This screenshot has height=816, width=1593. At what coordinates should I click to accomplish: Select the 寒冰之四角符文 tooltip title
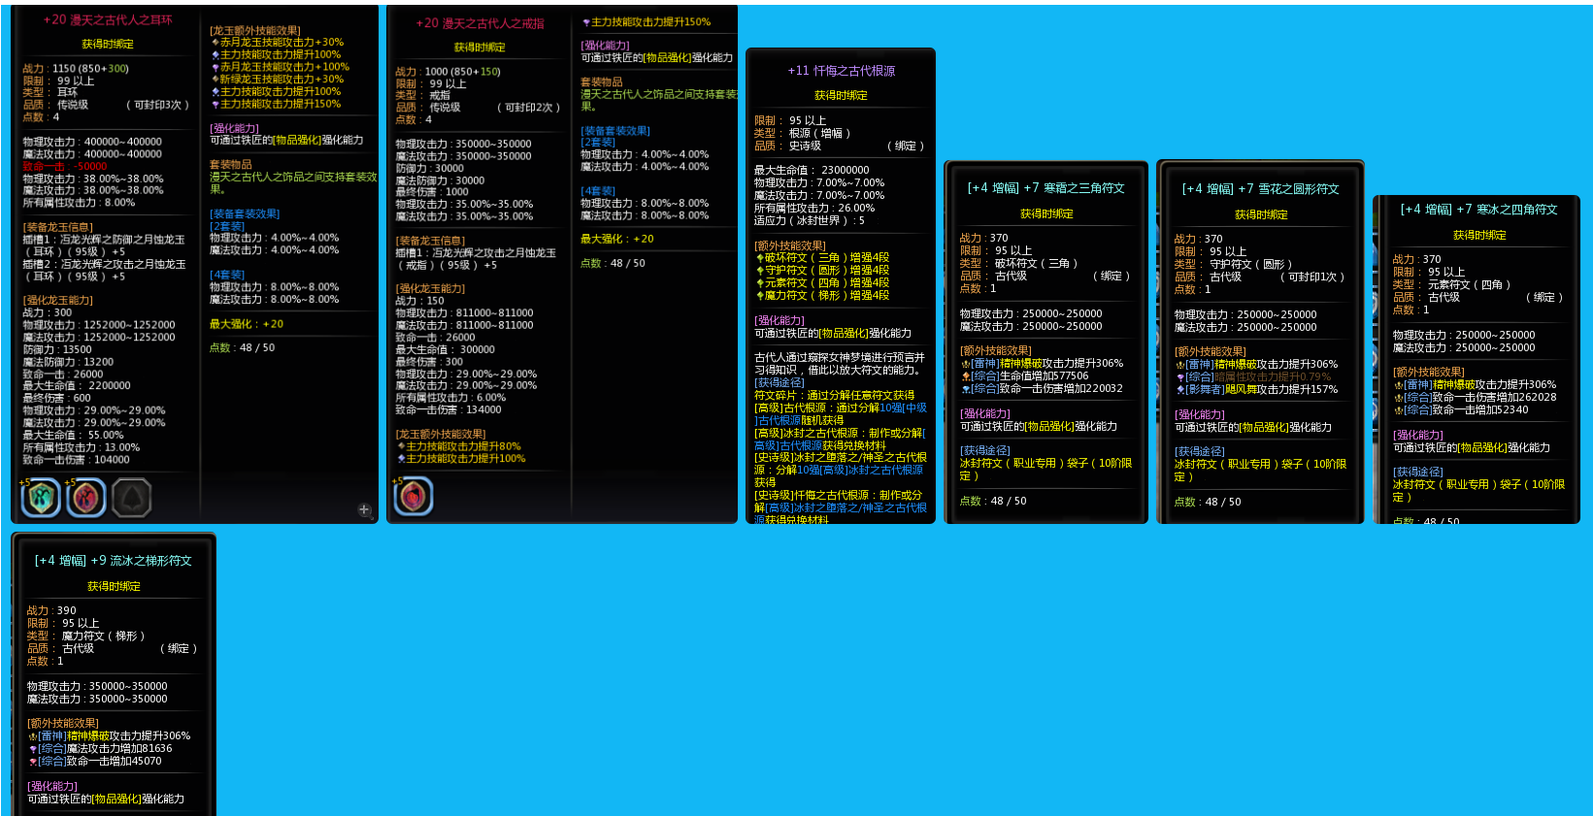coord(1478,210)
